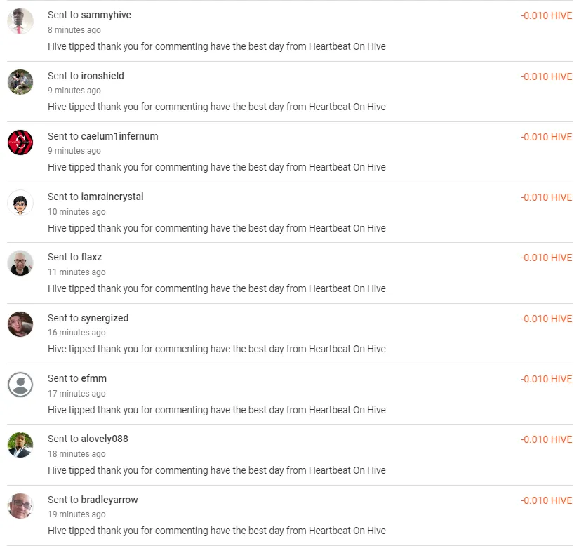Image resolution: width=579 pixels, height=546 pixels.
Task: Click bradleyarrow's username link
Action: pyautogui.click(x=110, y=500)
